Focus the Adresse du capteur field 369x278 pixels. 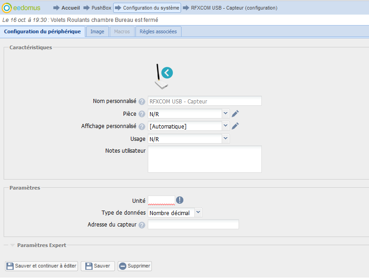coord(193,224)
